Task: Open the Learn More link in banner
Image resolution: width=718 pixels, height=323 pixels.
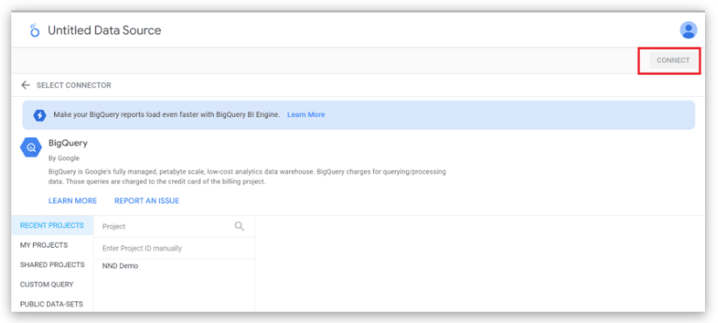Action: pyautogui.click(x=306, y=115)
